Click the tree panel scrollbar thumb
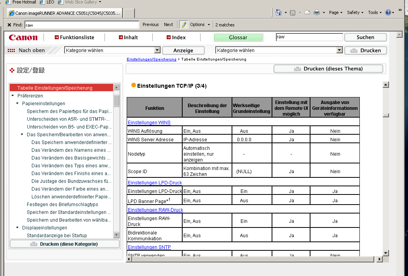 (117, 101)
